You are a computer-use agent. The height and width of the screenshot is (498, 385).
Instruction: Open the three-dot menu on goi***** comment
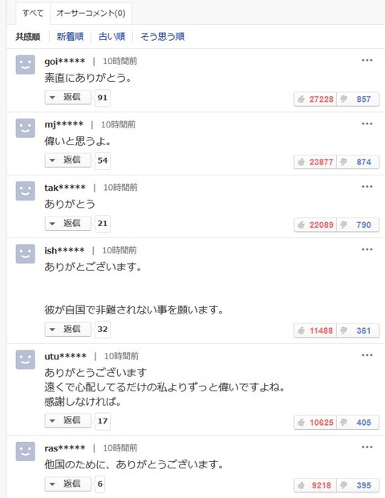(x=367, y=60)
